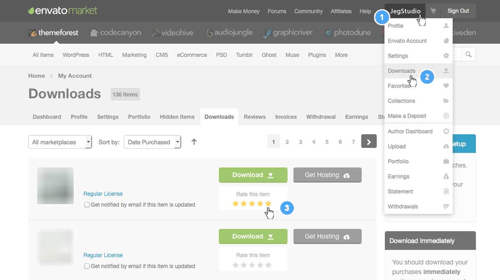The height and width of the screenshot is (280, 500).
Task: Switch to the Invoices tab
Action: (x=286, y=117)
